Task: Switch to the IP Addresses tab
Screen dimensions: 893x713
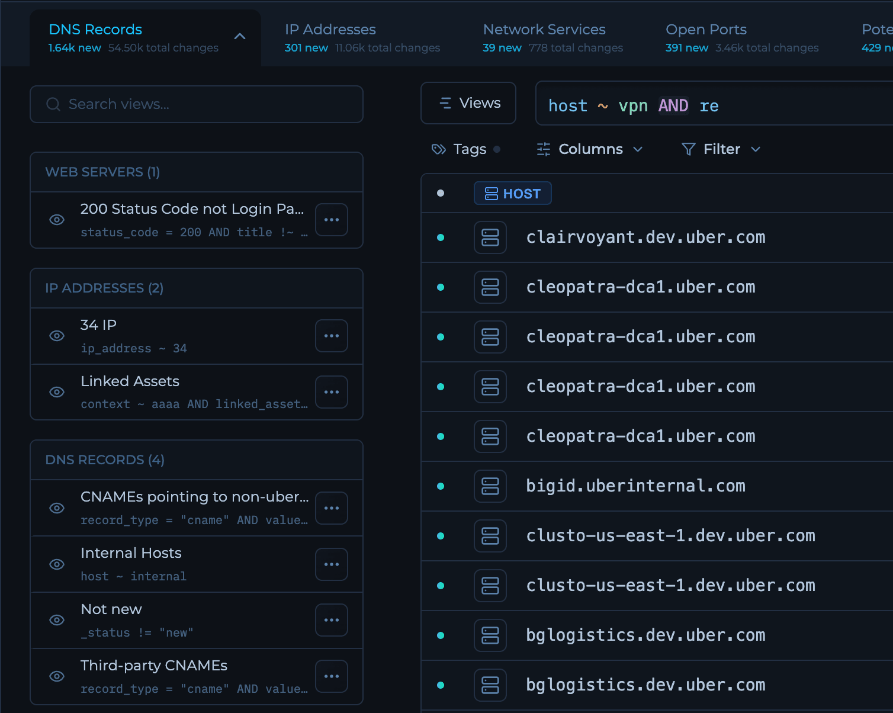Action: tap(362, 37)
